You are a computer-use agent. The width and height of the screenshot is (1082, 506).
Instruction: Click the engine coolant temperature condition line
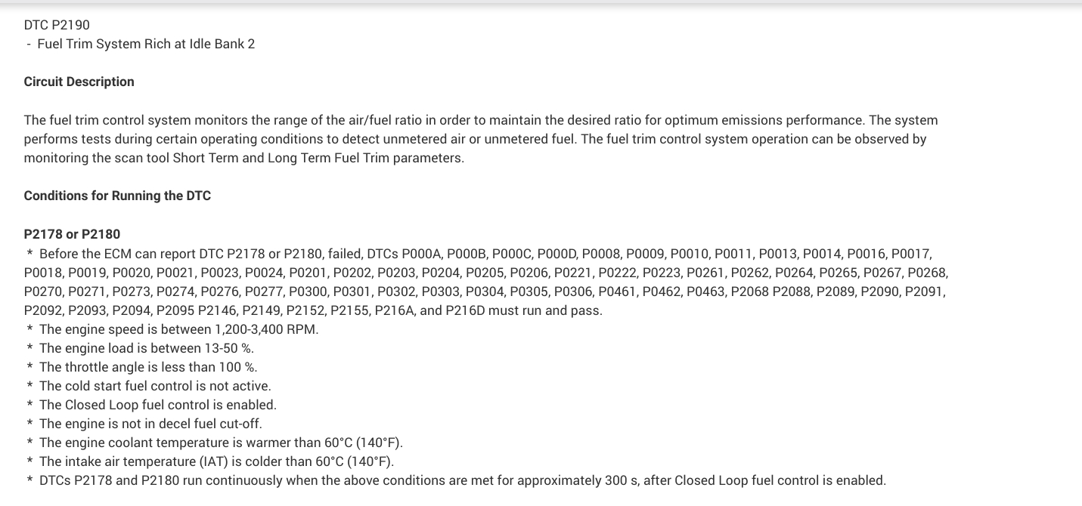[x=221, y=443]
